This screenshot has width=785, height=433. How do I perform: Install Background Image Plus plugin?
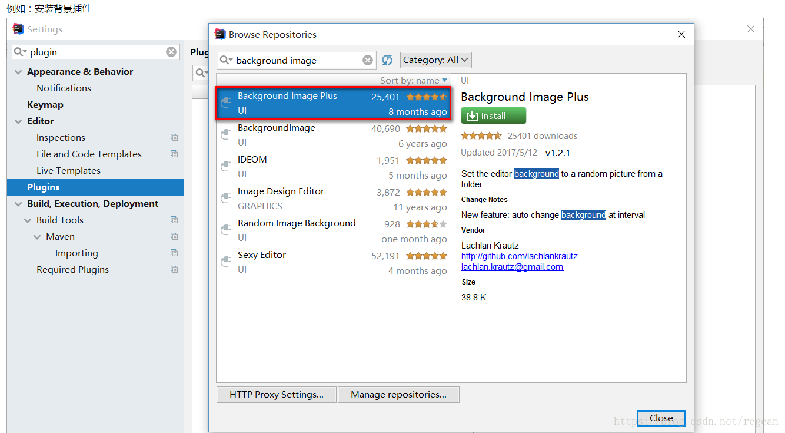[x=494, y=115]
